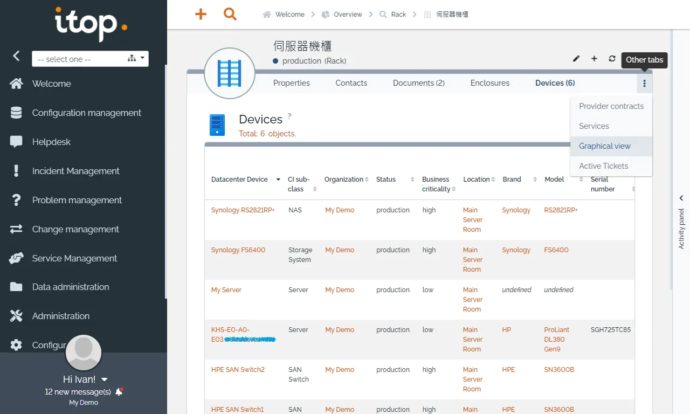690x414 pixels.
Task: Click the user avatar picture
Action: [84, 353]
